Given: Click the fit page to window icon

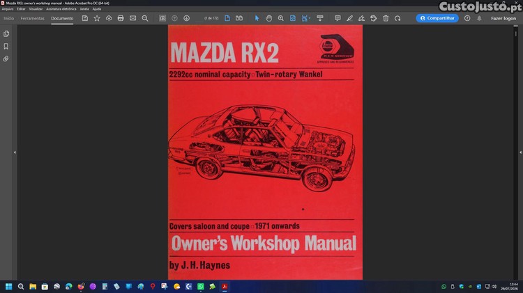Looking at the screenshot, I should coord(292,18).
